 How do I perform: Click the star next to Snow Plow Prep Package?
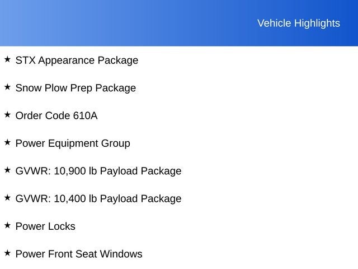7,87
